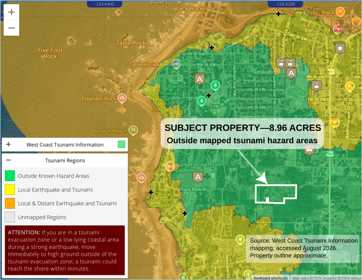Click the assembly area A marker near Bandon City Park
362x280 pixels.
(200, 79)
